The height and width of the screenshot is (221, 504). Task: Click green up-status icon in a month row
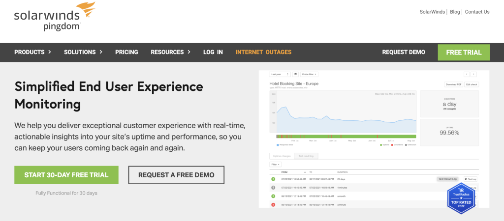click(x=273, y=196)
